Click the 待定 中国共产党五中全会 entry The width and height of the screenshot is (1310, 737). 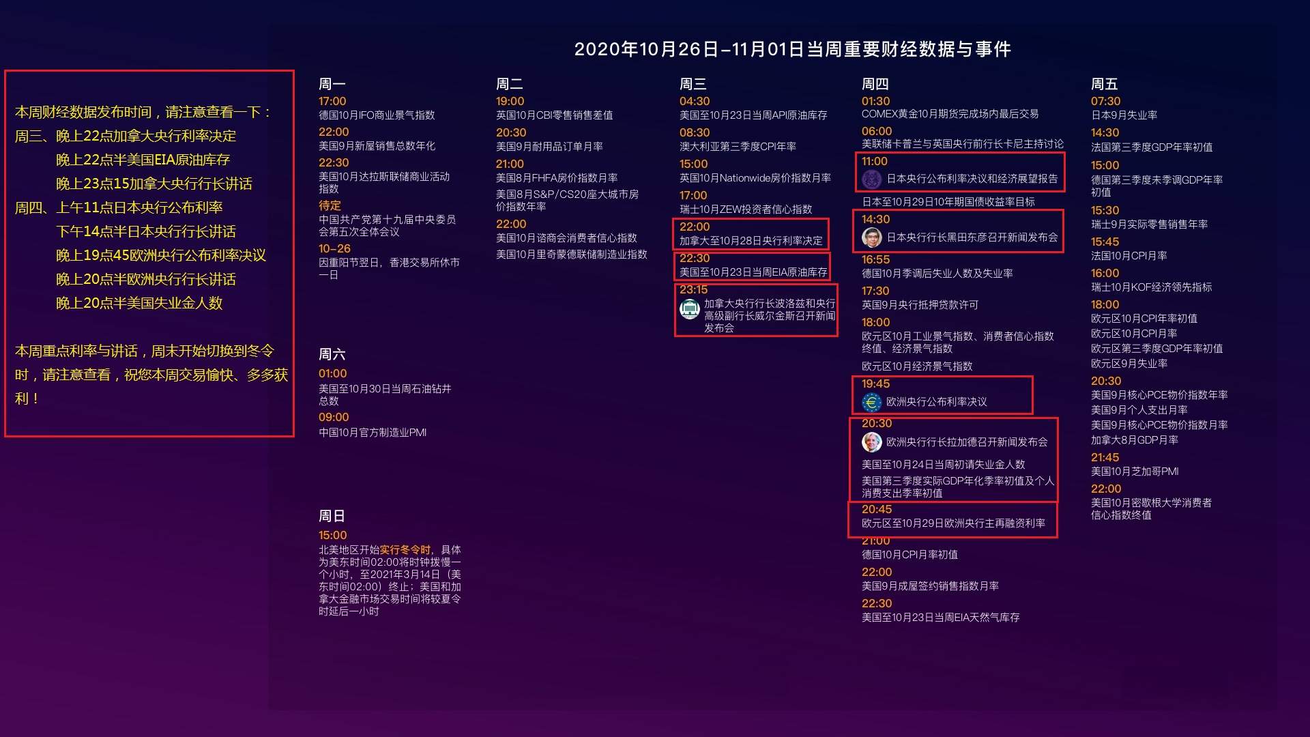(x=386, y=226)
